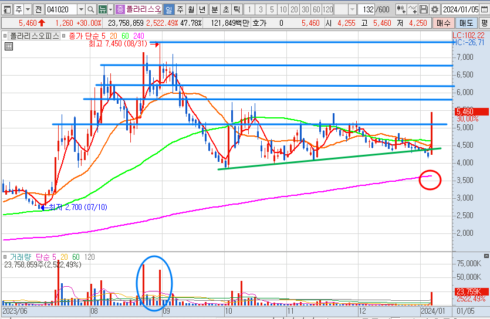Click the 매도 sell button
The height and width of the screenshot is (319, 490).
tap(466, 23)
